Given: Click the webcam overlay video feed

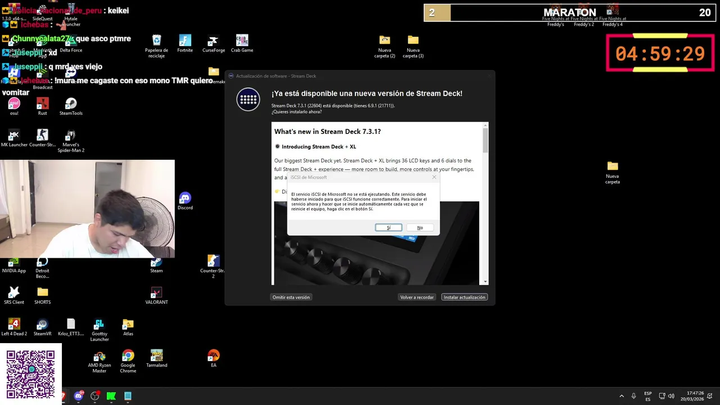Looking at the screenshot, I should pos(87,209).
